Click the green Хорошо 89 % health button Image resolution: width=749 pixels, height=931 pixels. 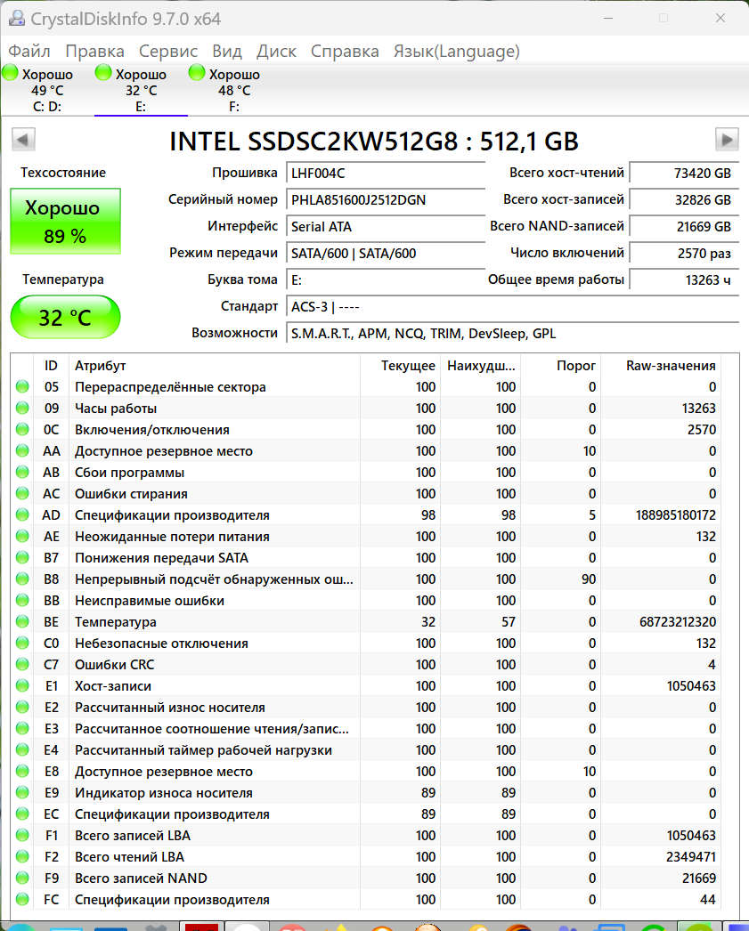(65, 221)
